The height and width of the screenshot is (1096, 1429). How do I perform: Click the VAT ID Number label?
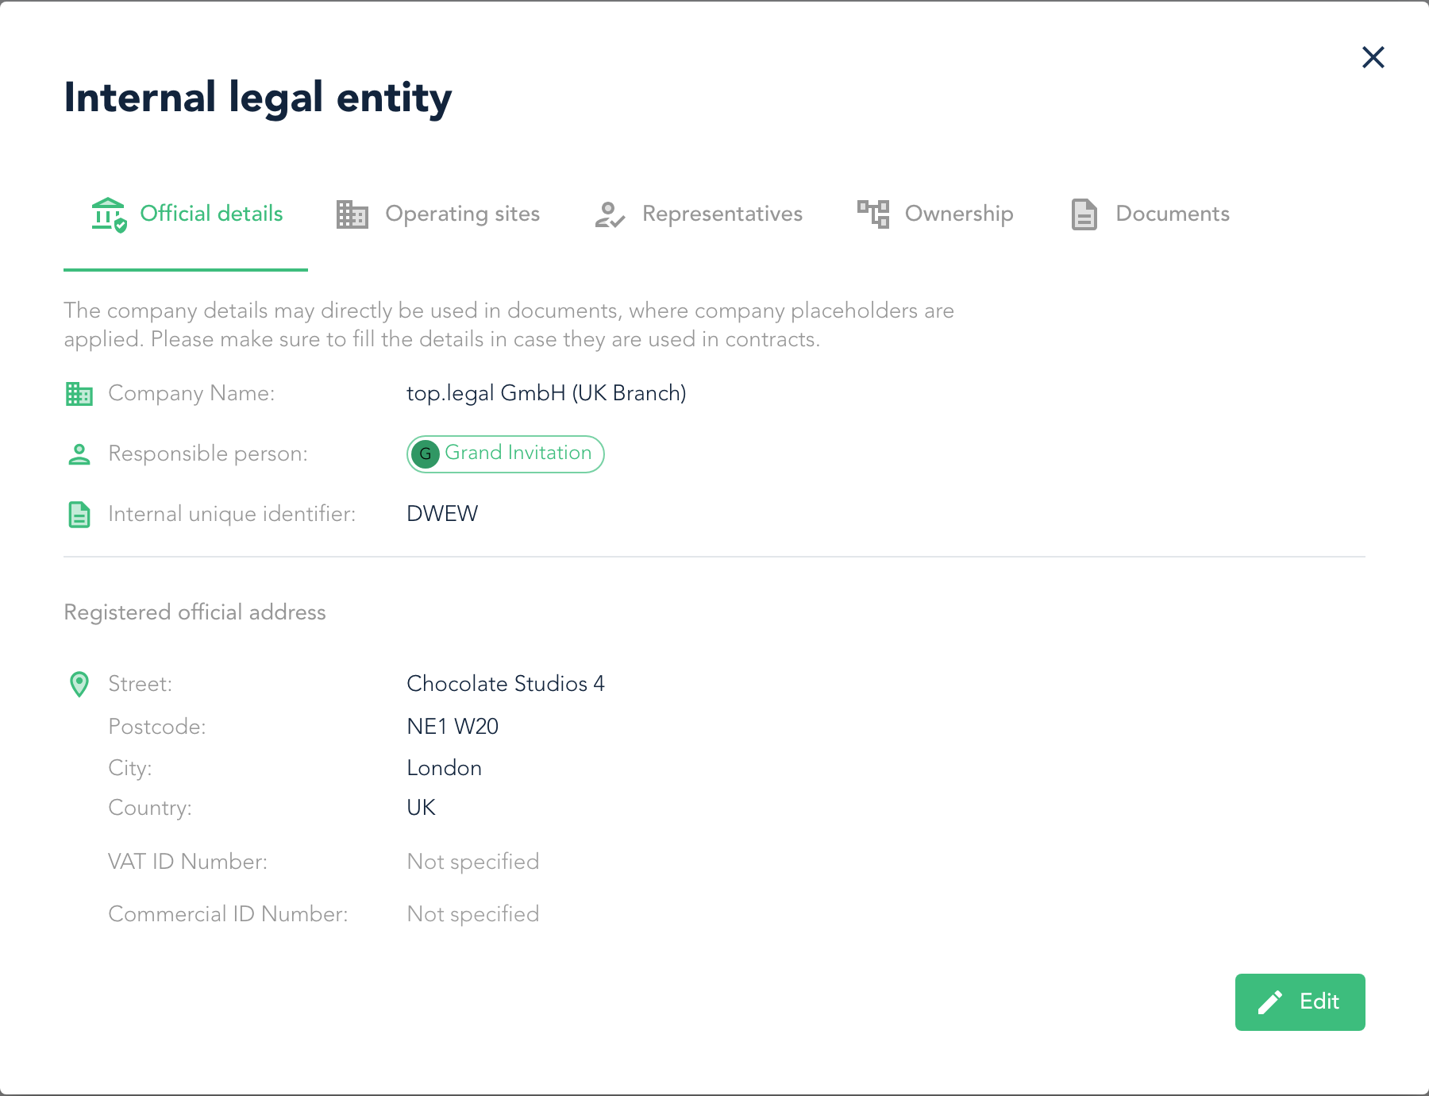[187, 862]
